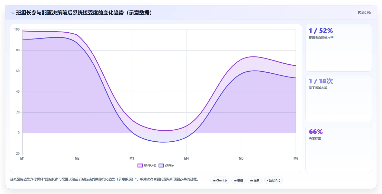The height and width of the screenshot is (194, 382).
Task: Open the 排班表直接使用率 stat card
Action: 338,47
